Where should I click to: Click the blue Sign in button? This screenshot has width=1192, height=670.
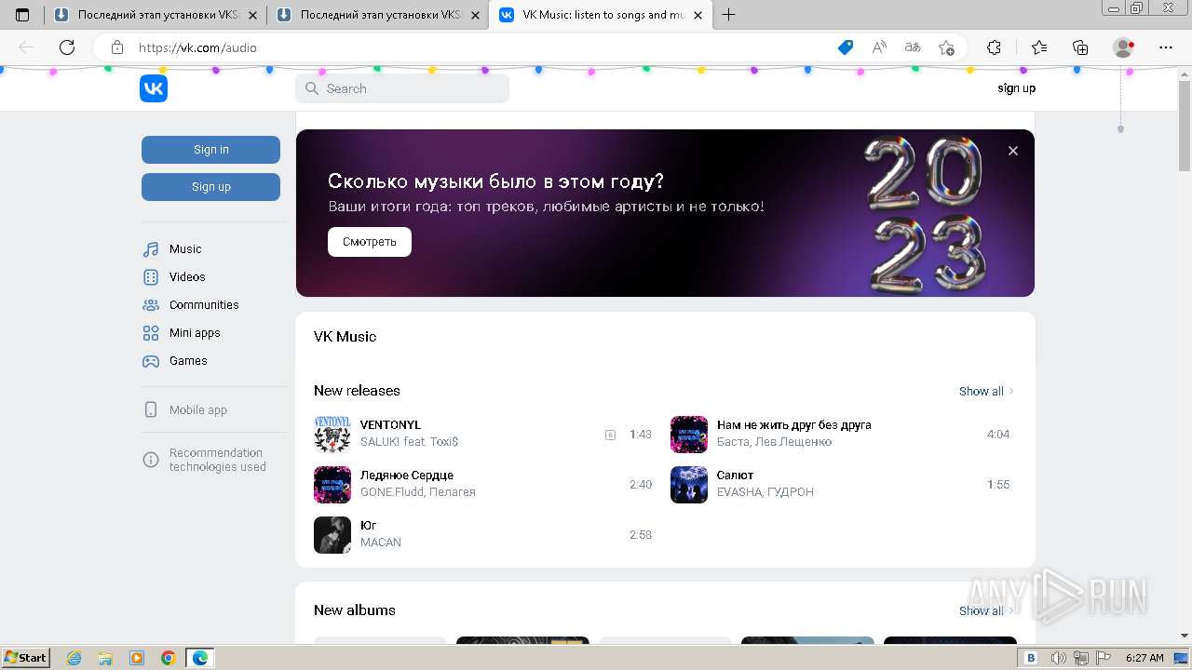(x=210, y=150)
